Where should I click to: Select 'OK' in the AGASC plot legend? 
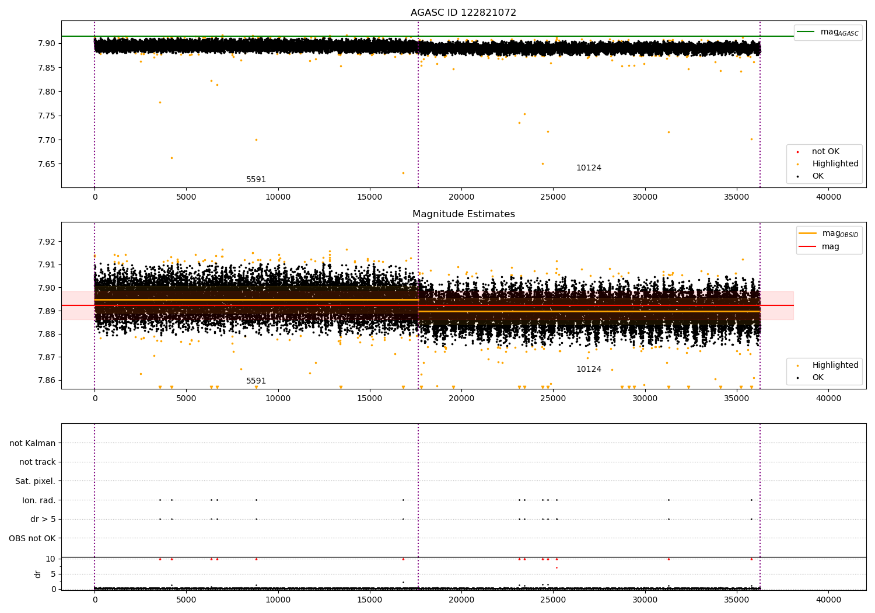click(818, 176)
